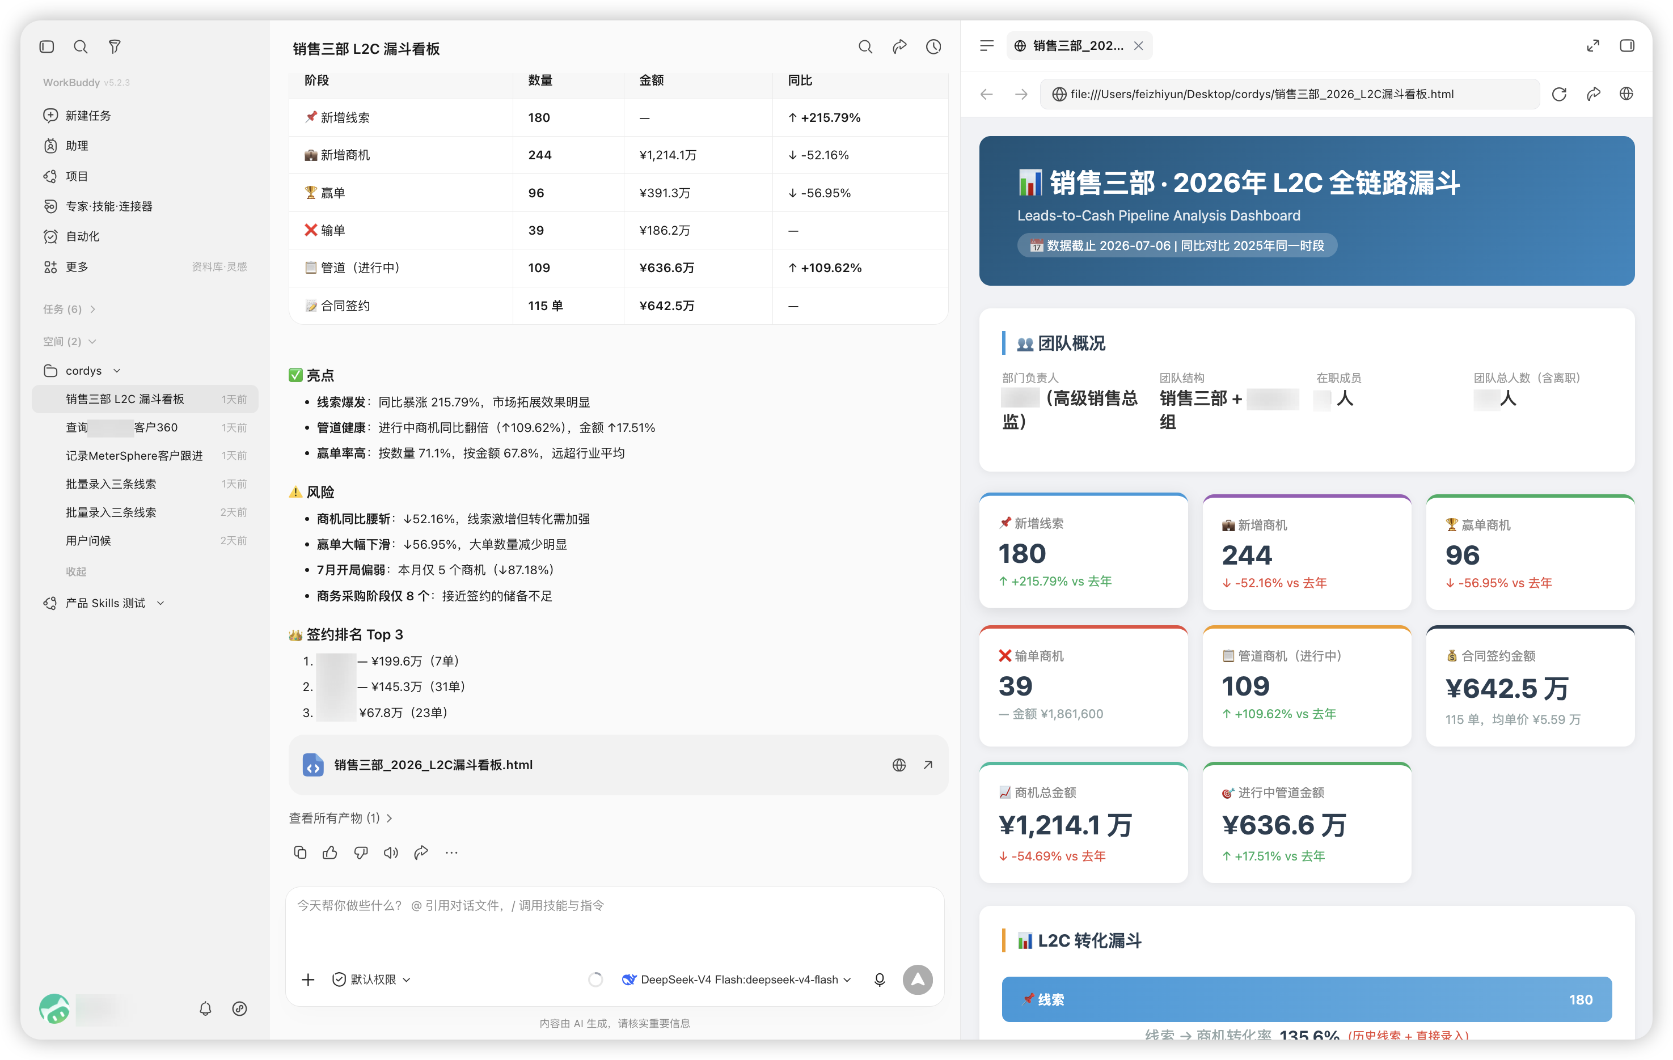
Task: Open DeepSeek-V4 Flash model selector
Action: pos(737,980)
